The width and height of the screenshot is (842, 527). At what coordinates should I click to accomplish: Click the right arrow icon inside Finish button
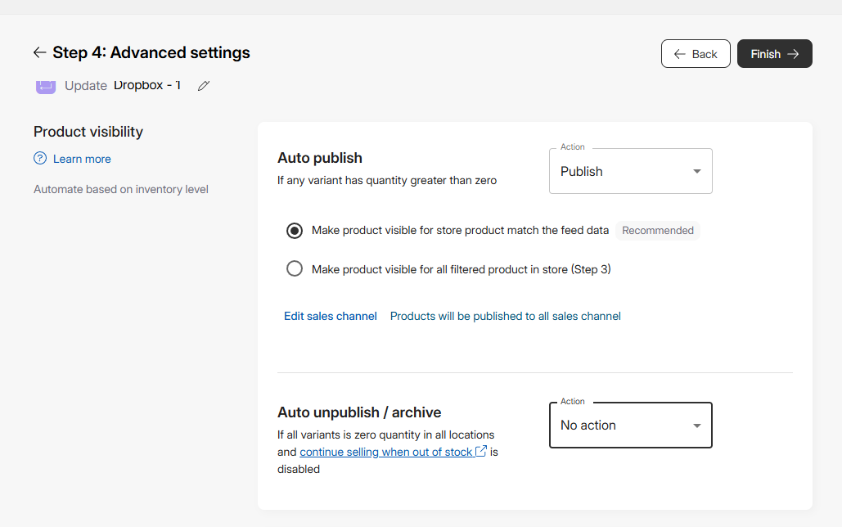click(793, 54)
